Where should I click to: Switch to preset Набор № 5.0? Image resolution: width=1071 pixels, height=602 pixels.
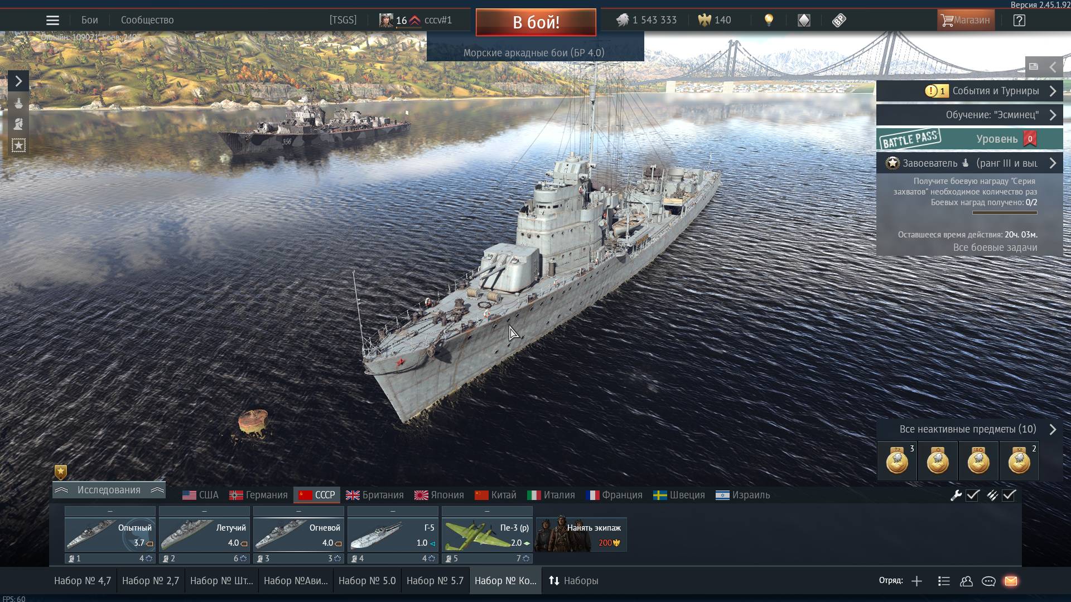click(367, 581)
